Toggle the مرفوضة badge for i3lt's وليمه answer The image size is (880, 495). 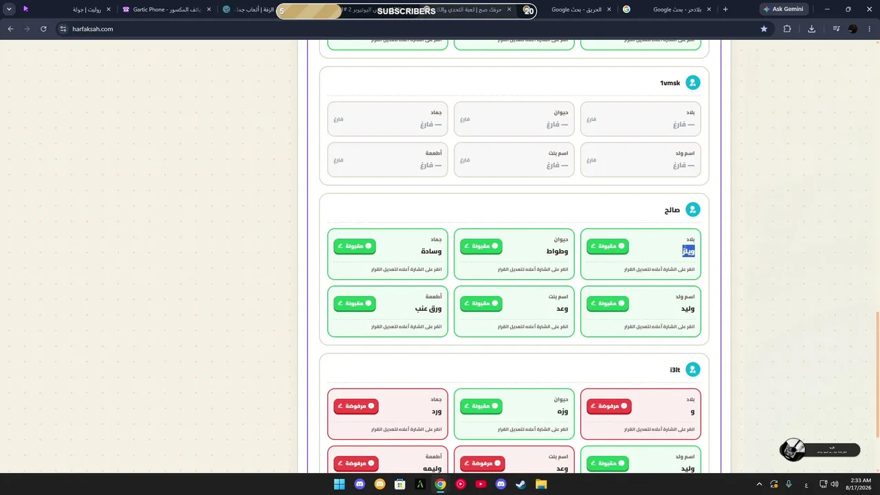(x=356, y=463)
